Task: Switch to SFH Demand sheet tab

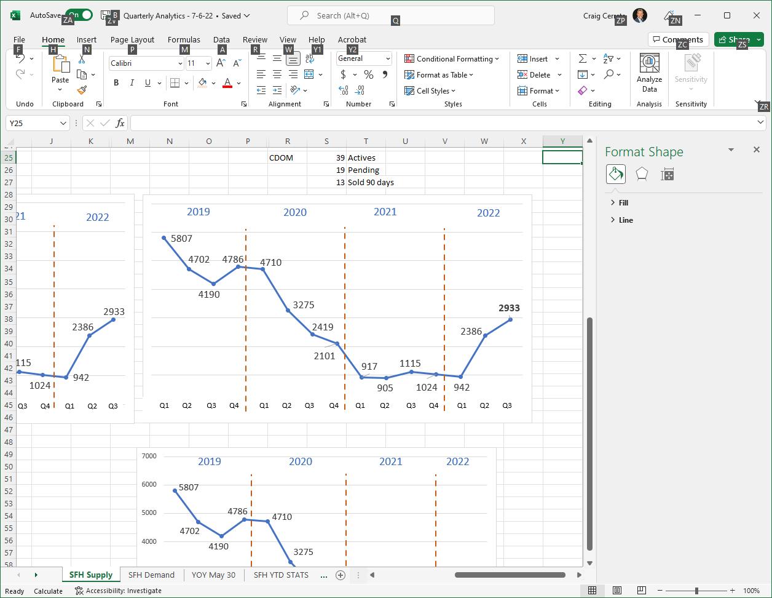Action: tap(151, 575)
